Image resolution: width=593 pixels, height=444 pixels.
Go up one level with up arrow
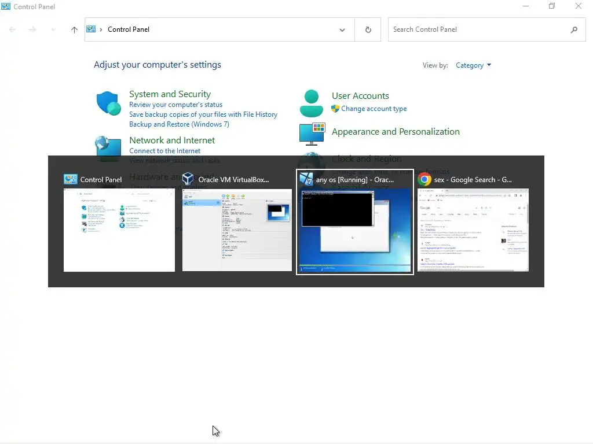(74, 29)
